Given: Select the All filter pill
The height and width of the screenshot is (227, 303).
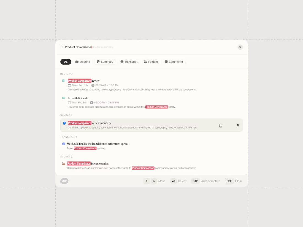Looking at the screenshot, I should 66,62.
